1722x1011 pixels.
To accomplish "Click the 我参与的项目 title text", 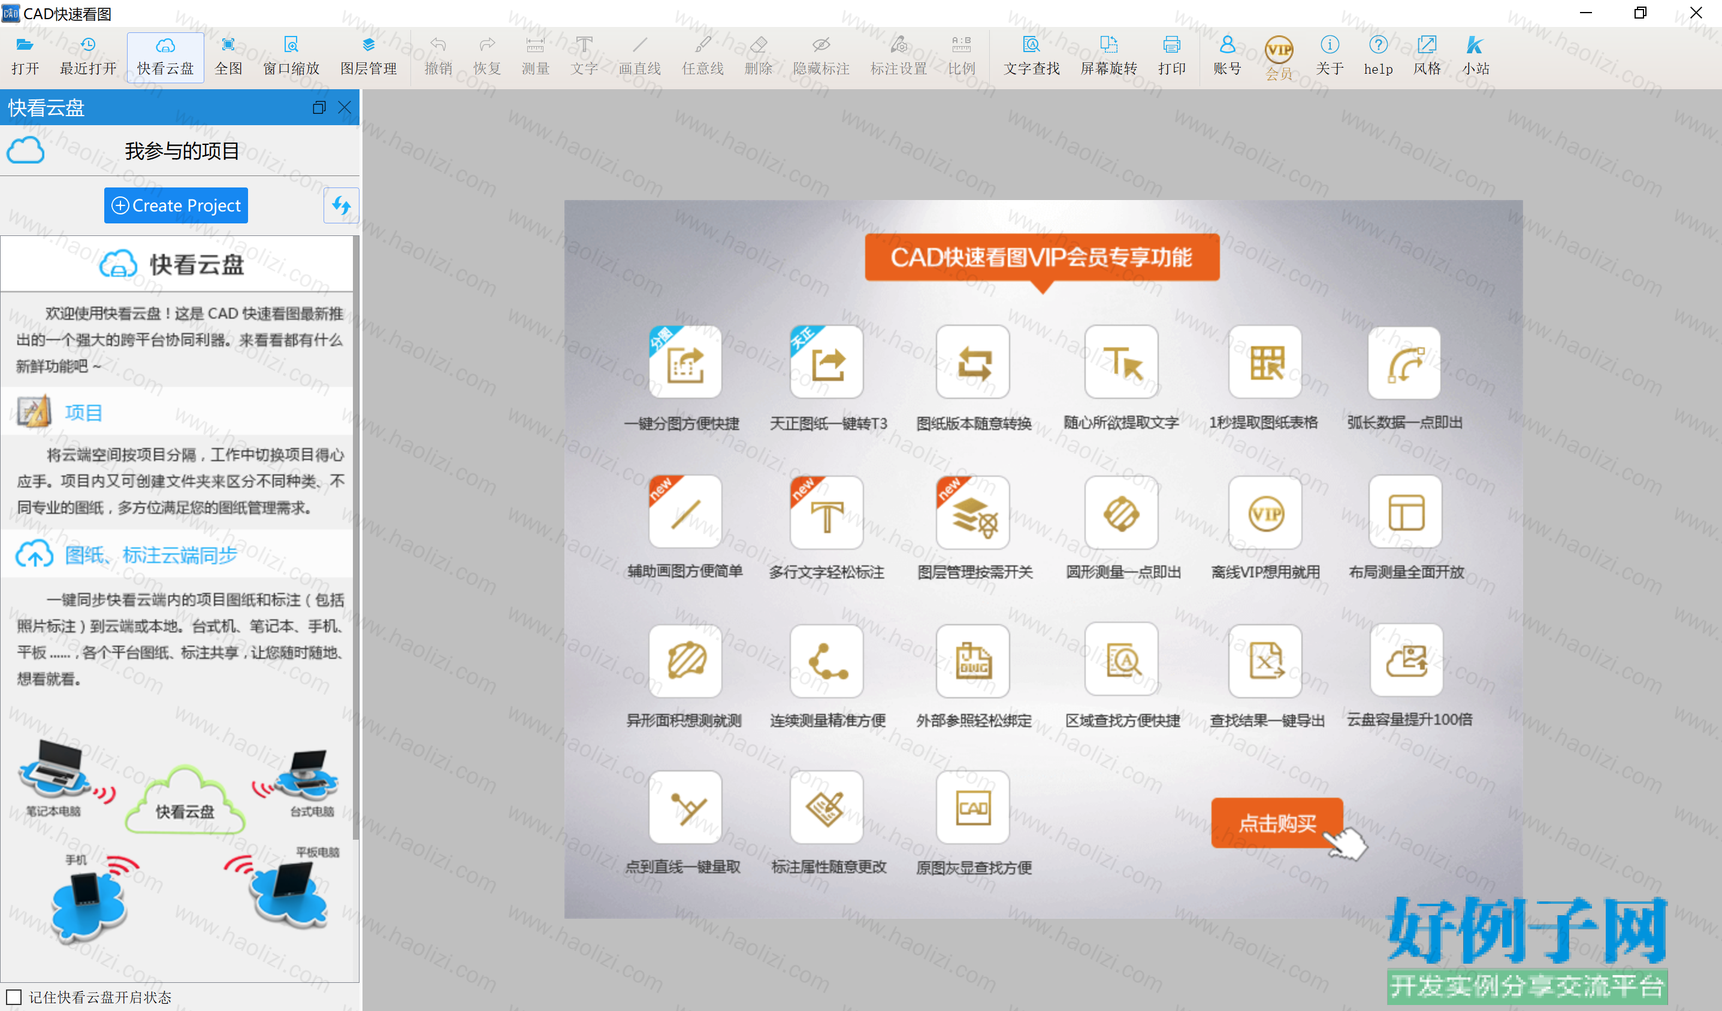I will [182, 150].
